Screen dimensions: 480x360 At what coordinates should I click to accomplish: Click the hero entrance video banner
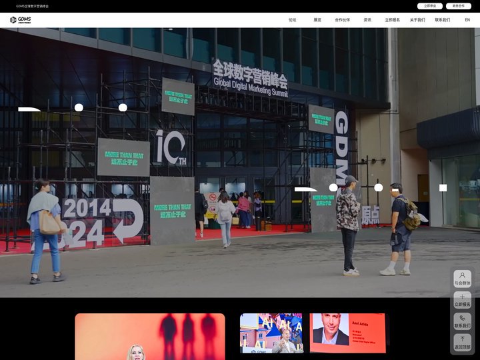[x=240, y=163]
